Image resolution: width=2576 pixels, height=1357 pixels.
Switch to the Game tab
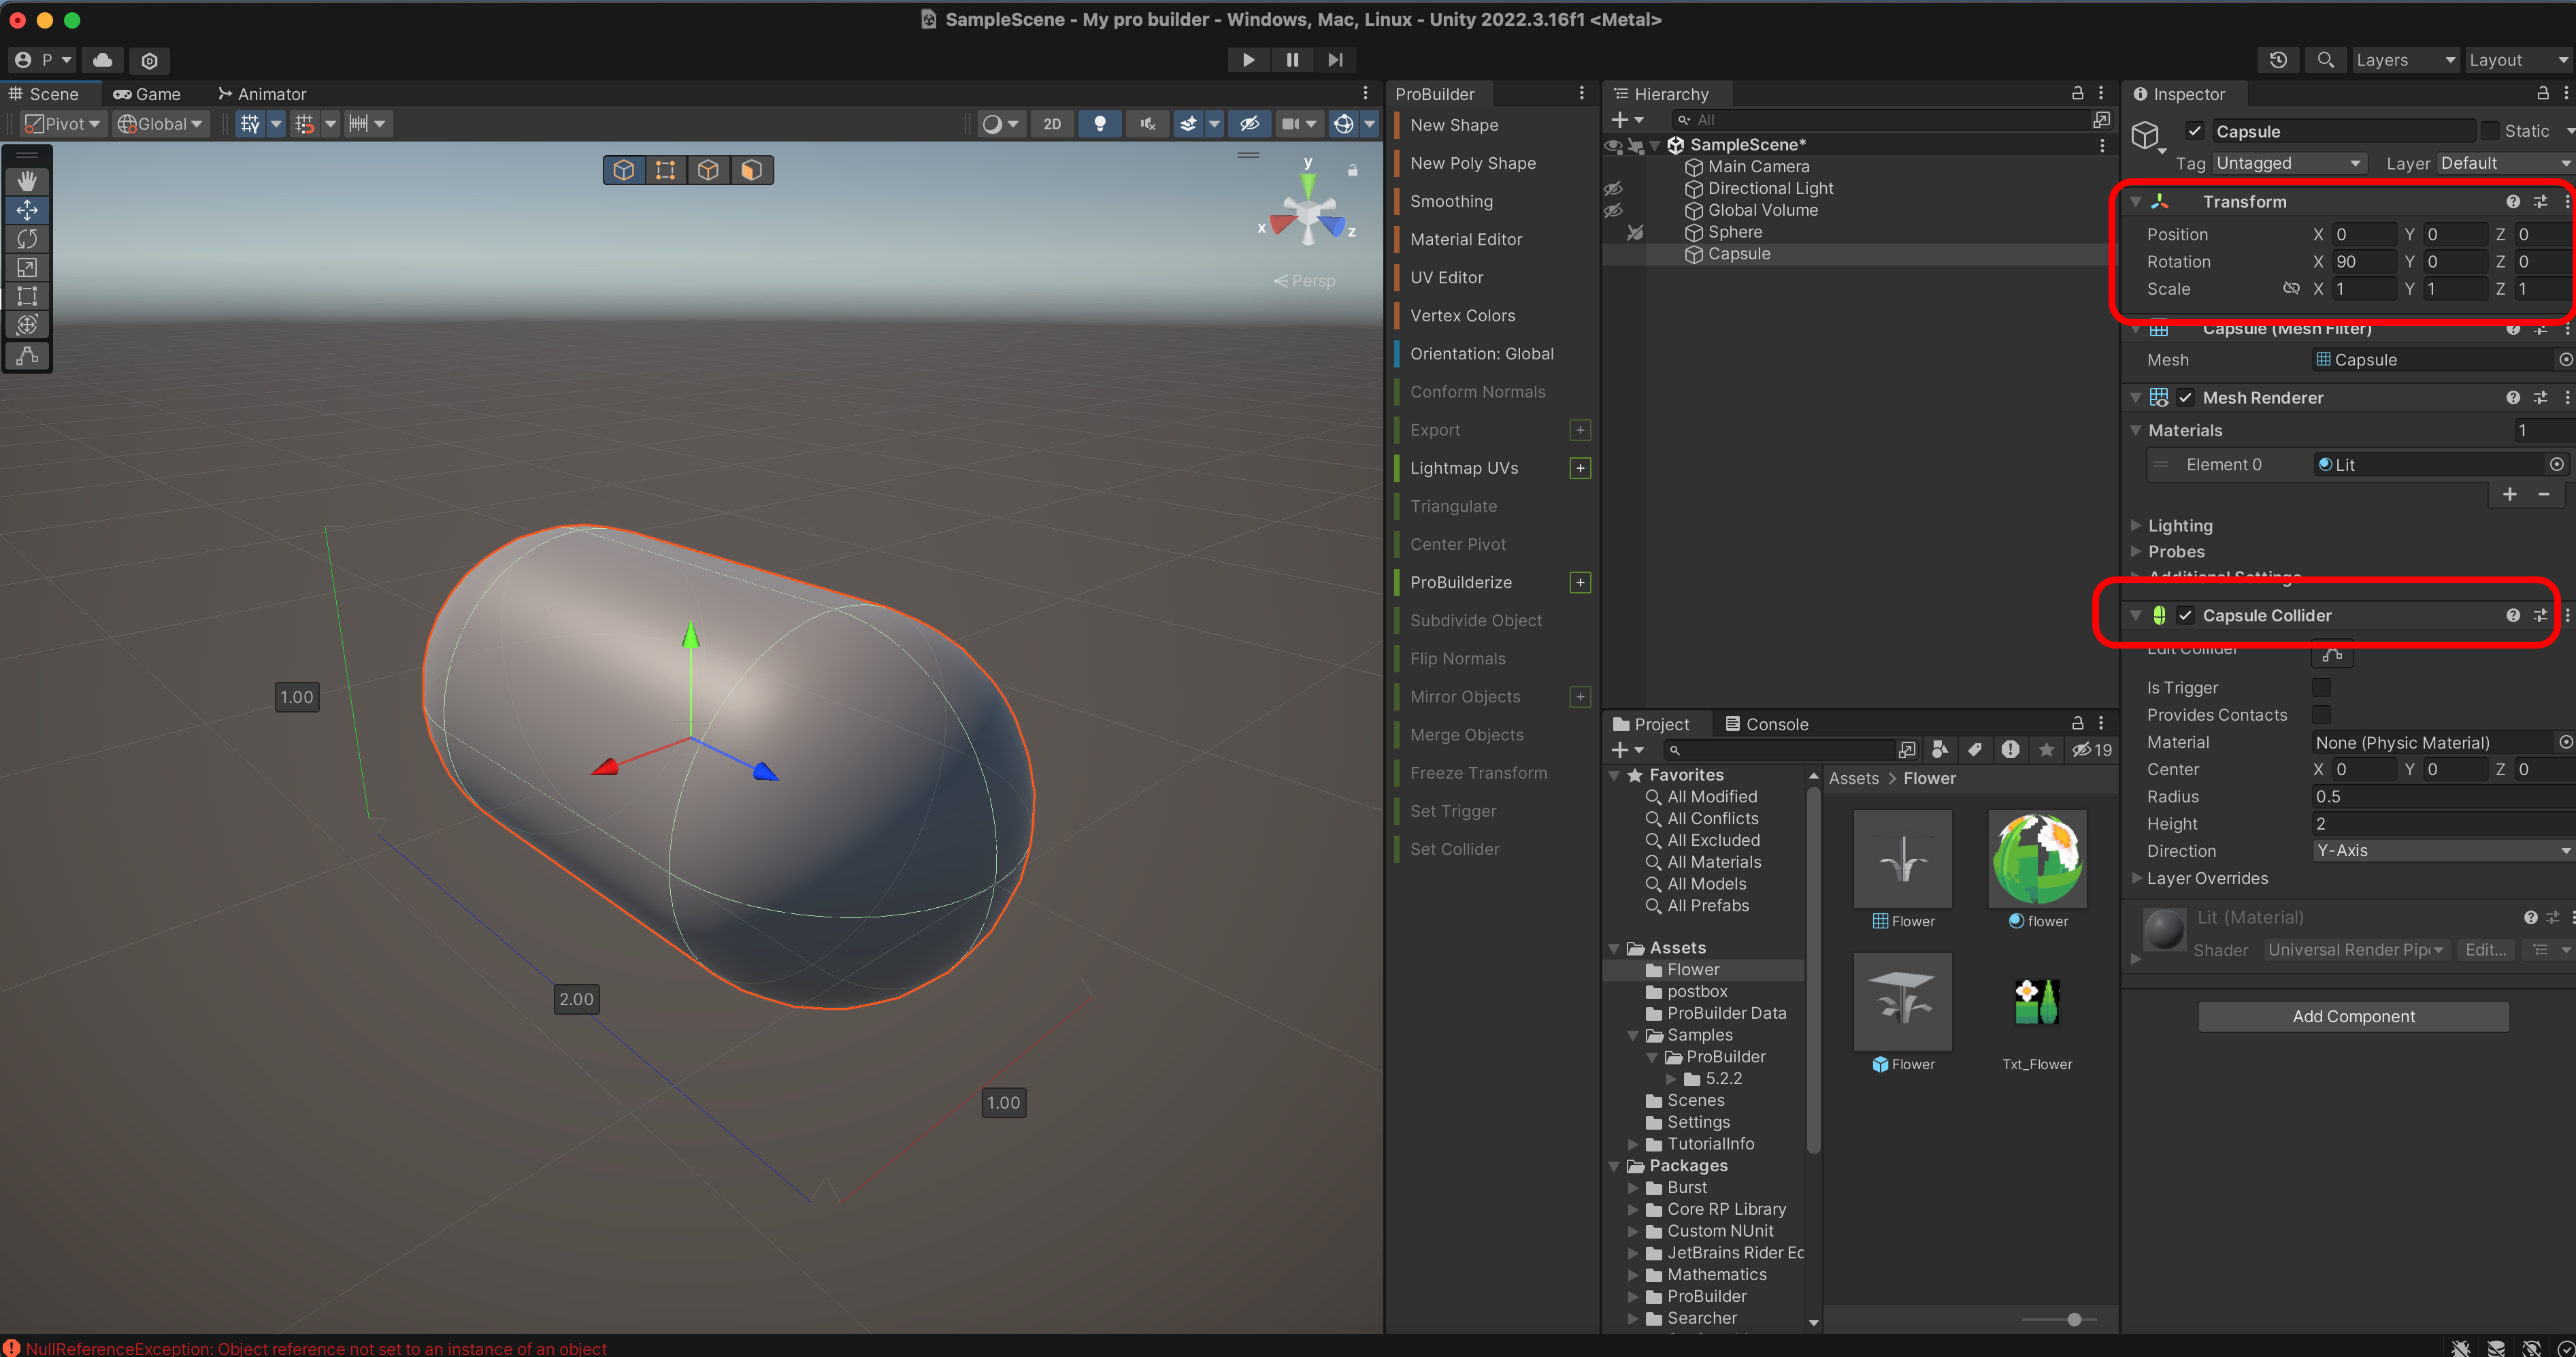147,94
